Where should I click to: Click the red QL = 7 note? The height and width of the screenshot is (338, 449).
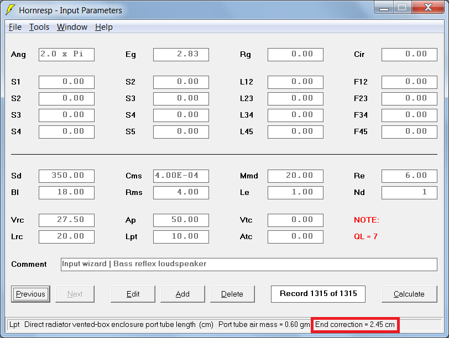click(x=366, y=237)
